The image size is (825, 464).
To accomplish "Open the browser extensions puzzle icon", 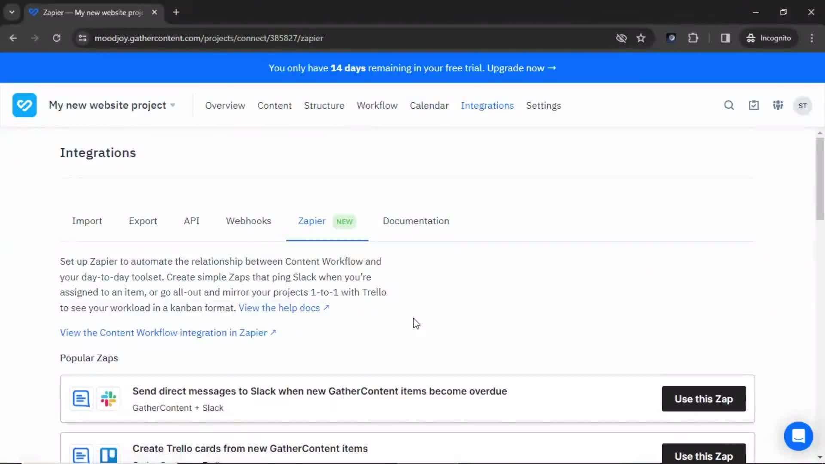I will pos(693,38).
